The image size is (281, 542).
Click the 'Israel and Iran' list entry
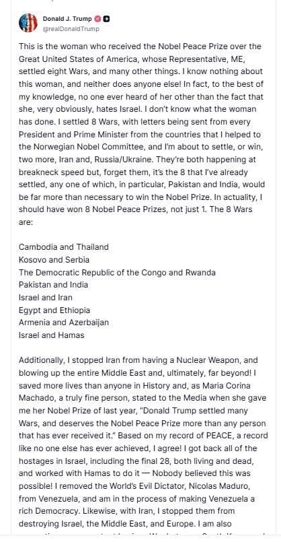tap(46, 298)
